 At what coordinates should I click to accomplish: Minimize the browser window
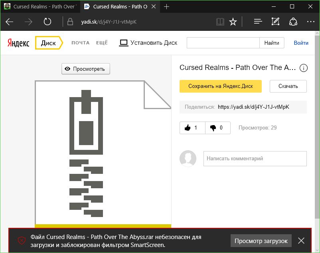tap(274, 6)
